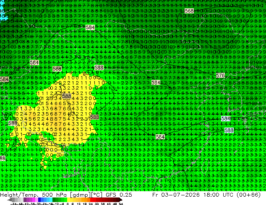Screen dimensions: 266x205
Task: Click the date '03-07-2026'
Action: click(x=180, y=195)
